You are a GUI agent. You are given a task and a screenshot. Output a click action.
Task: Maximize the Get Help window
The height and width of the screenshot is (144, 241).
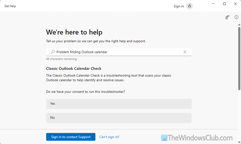[x=224, y=4]
